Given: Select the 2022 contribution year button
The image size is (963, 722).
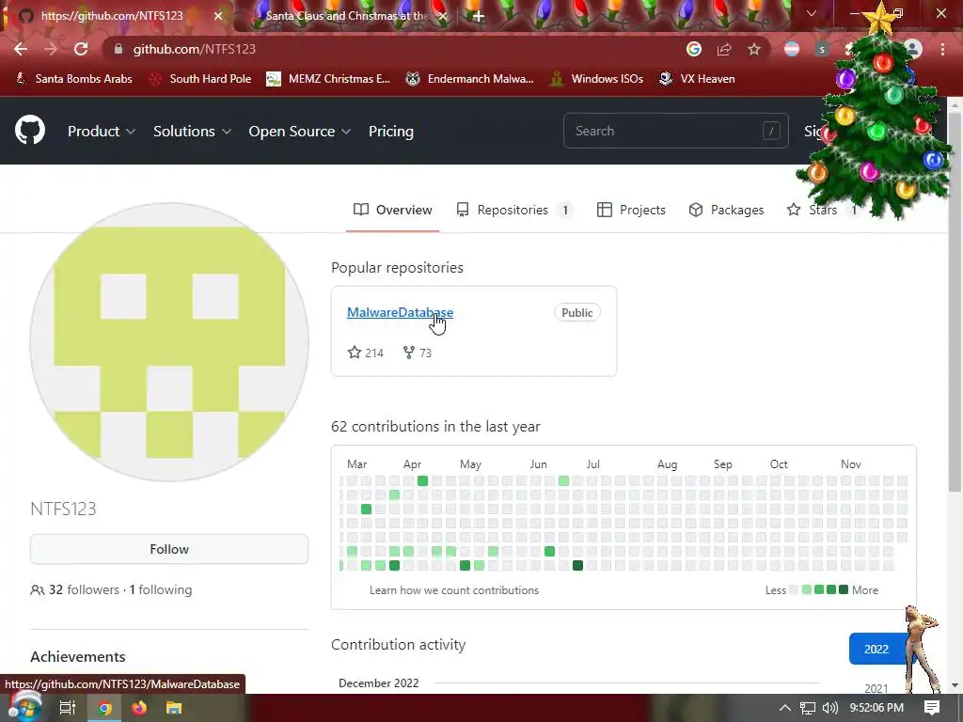Looking at the screenshot, I should [876, 649].
